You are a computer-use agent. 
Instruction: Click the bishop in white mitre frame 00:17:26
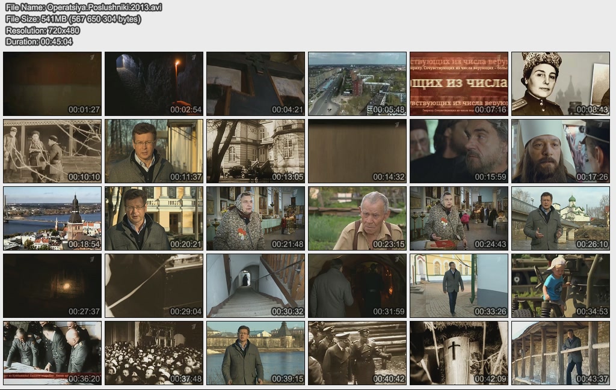[x=561, y=151]
